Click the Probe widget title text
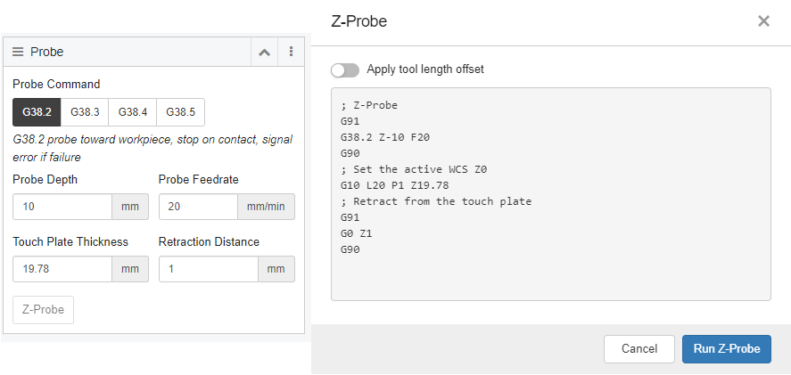This screenshot has height=375, width=791. click(x=47, y=52)
